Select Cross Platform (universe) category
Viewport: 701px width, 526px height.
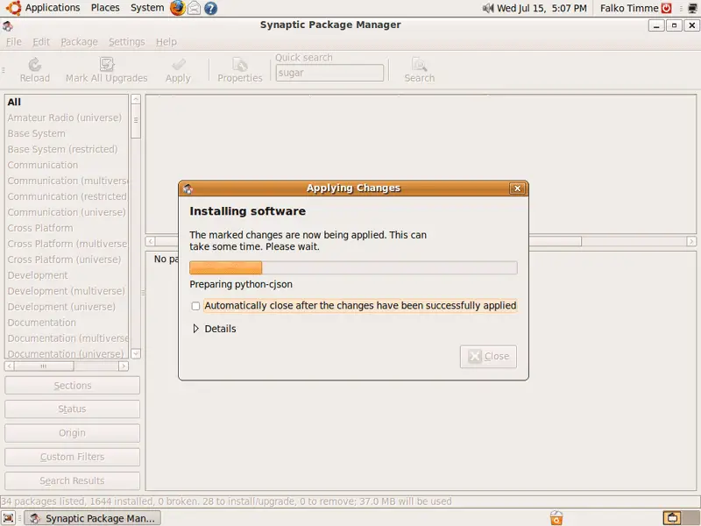(67, 259)
